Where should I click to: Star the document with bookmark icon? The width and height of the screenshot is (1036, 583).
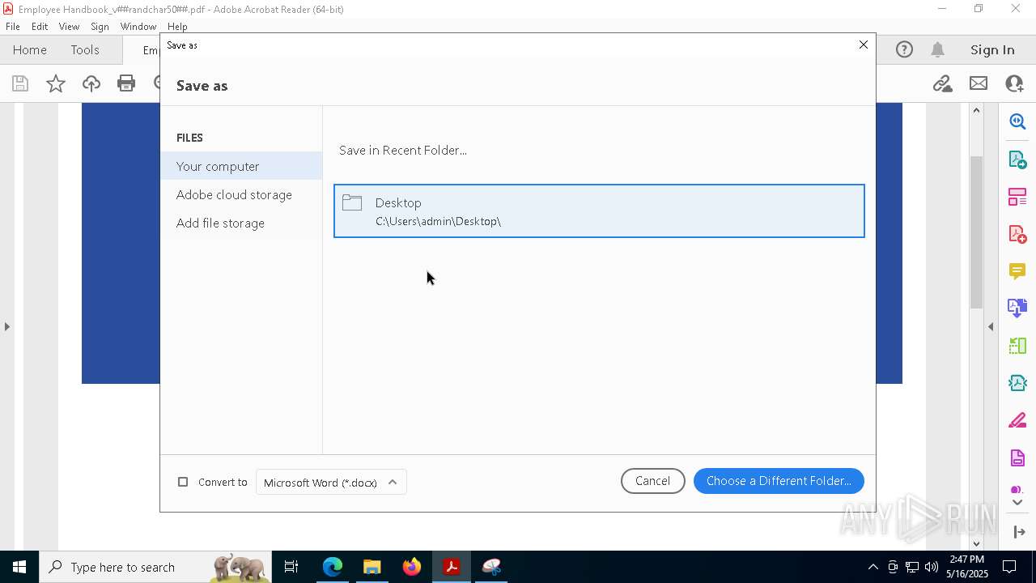56,83
